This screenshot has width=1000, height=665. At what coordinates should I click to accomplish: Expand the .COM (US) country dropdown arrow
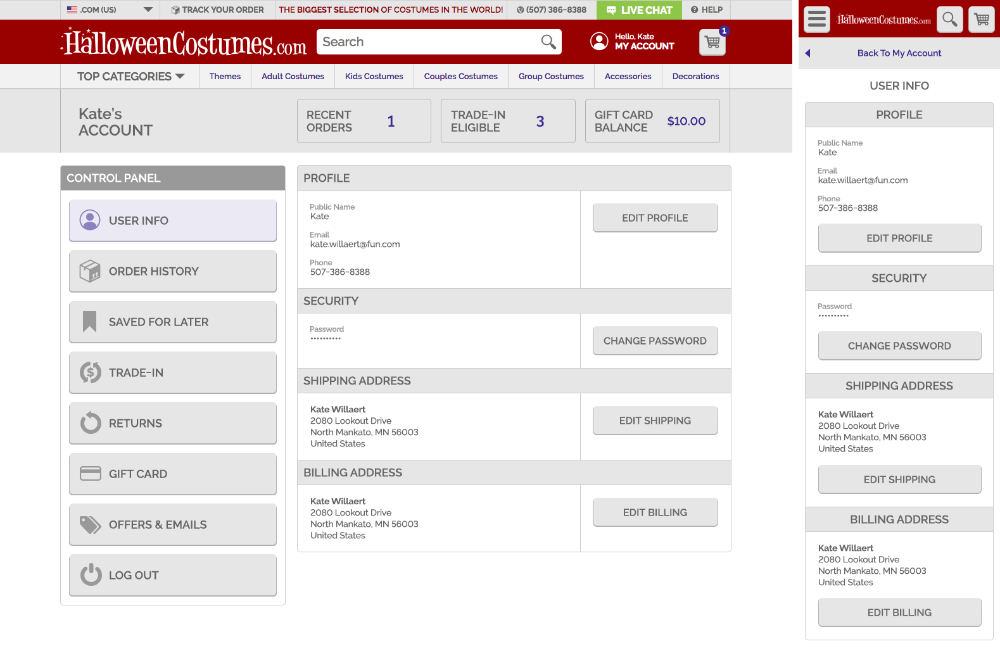(x=148, y=9)
